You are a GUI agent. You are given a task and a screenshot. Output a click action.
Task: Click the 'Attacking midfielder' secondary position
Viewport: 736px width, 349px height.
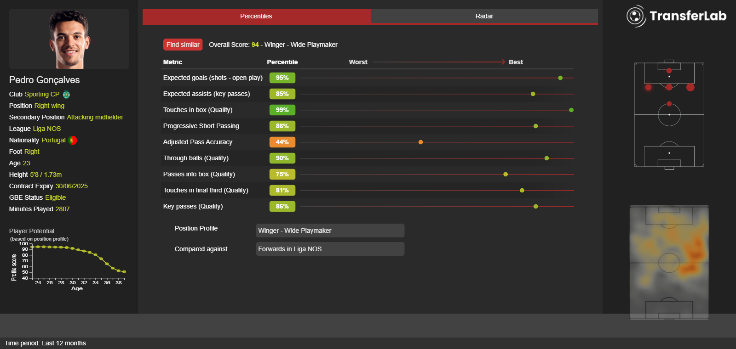pos(95,117)
